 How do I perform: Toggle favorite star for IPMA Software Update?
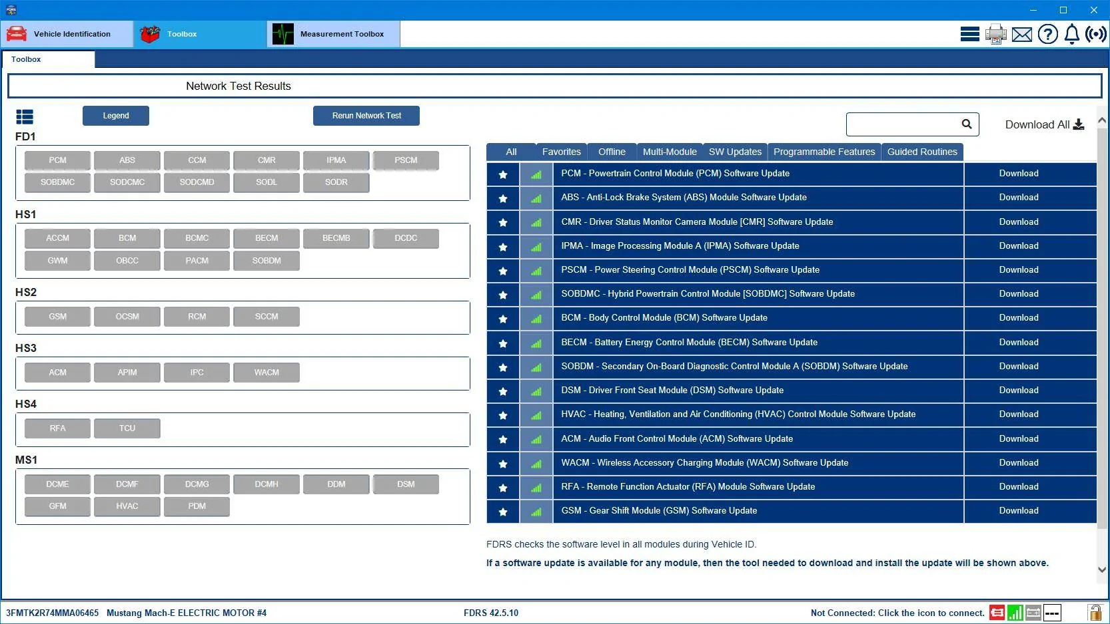pyautogui.click(x=503, y=247)
